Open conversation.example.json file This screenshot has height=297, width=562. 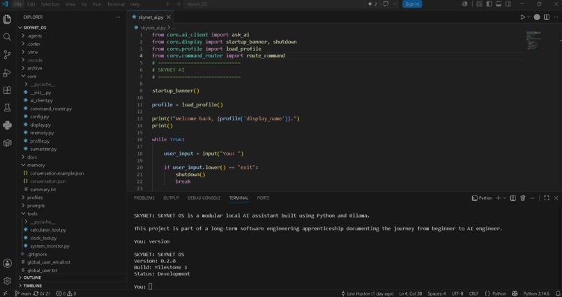click(x=57, y=173)
